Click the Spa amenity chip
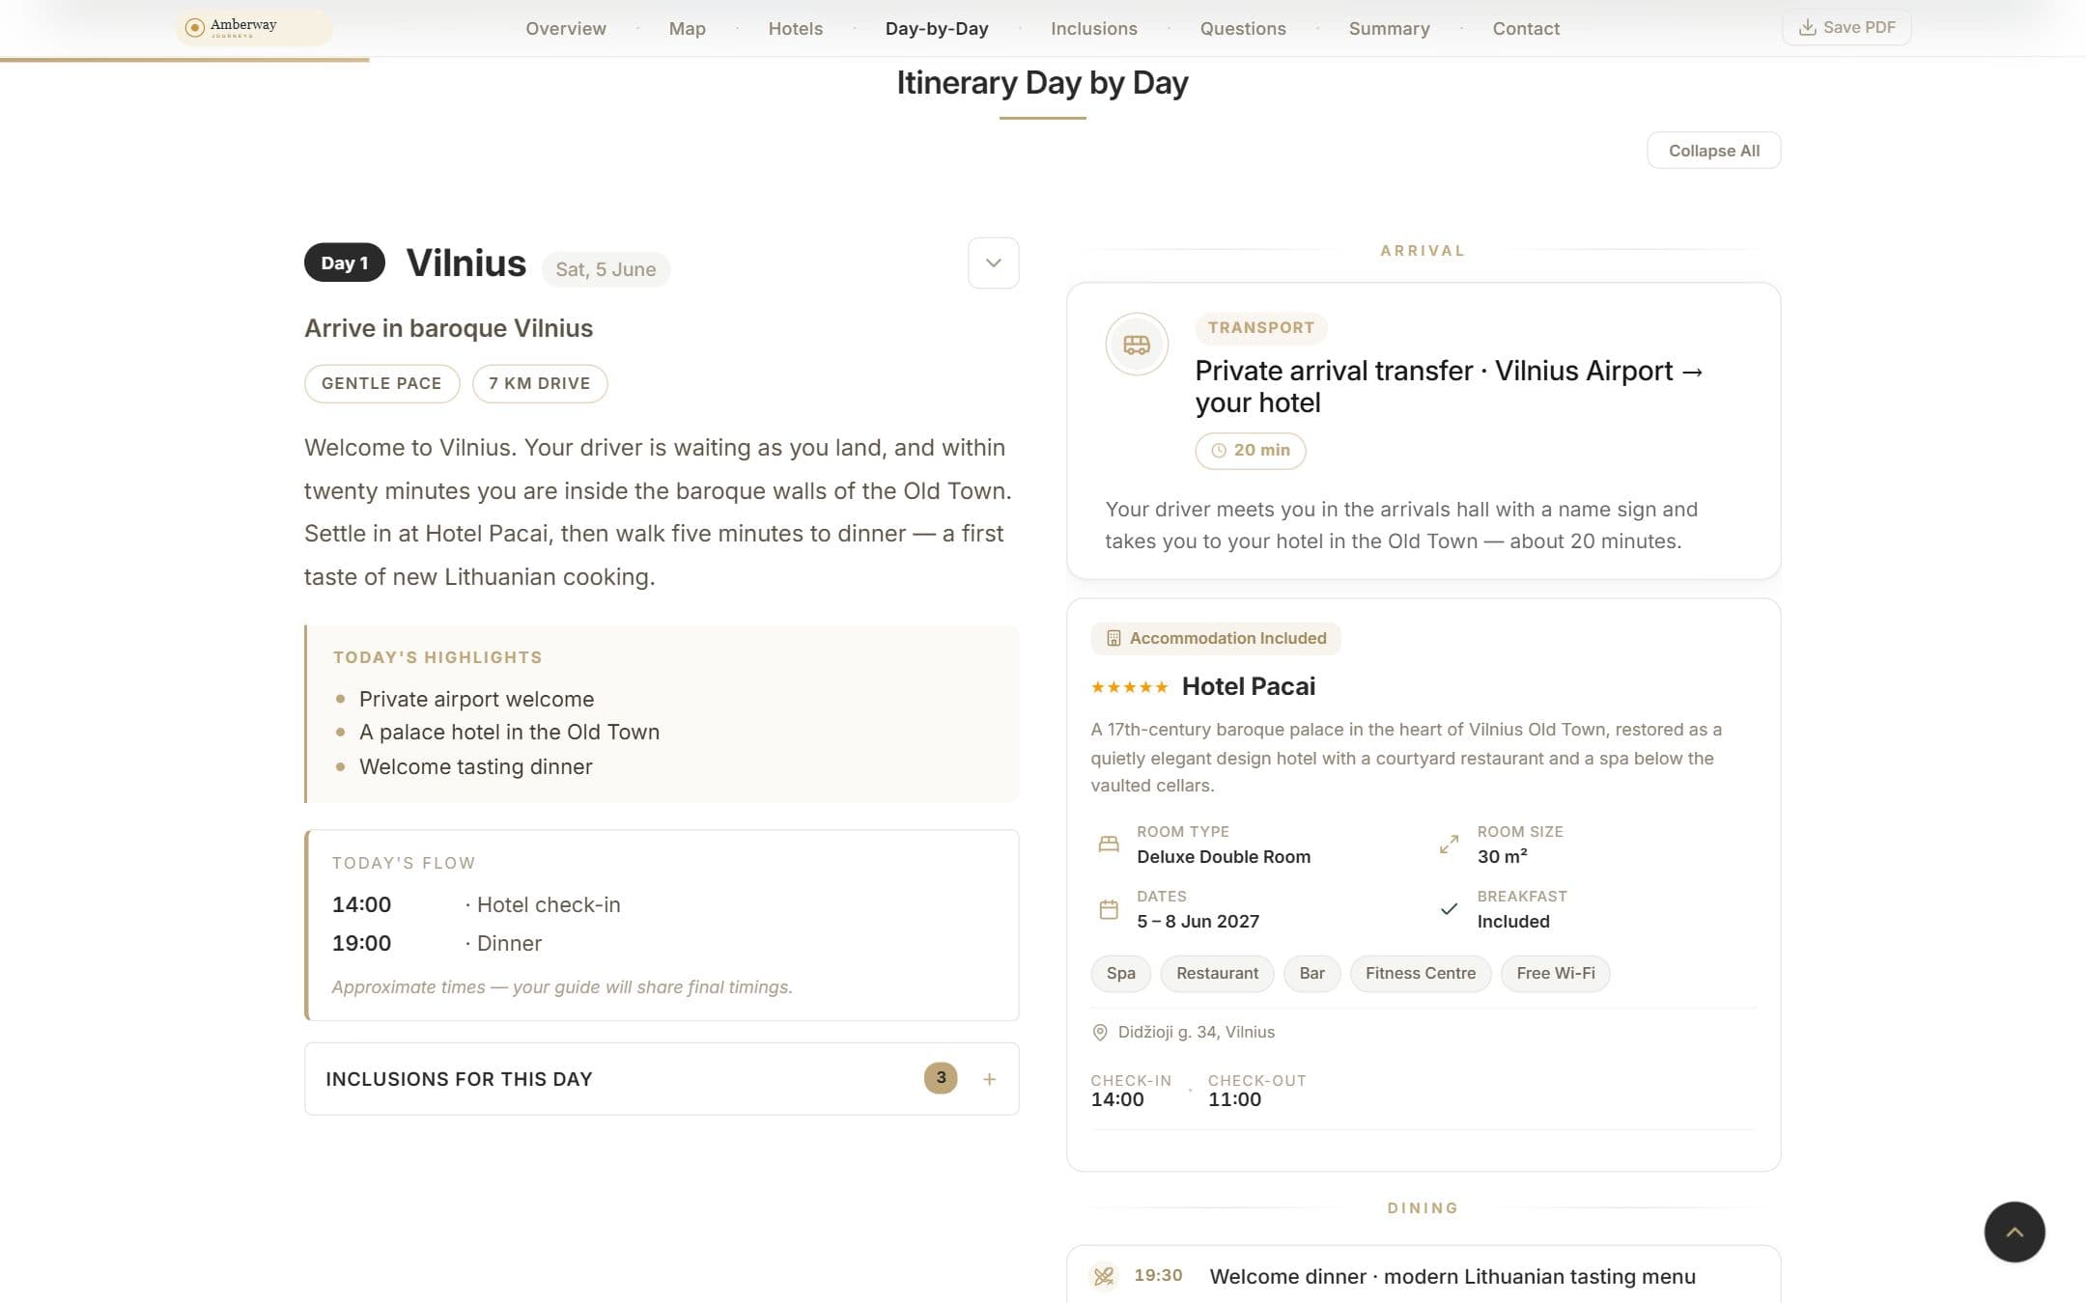 coord(1121,973)
